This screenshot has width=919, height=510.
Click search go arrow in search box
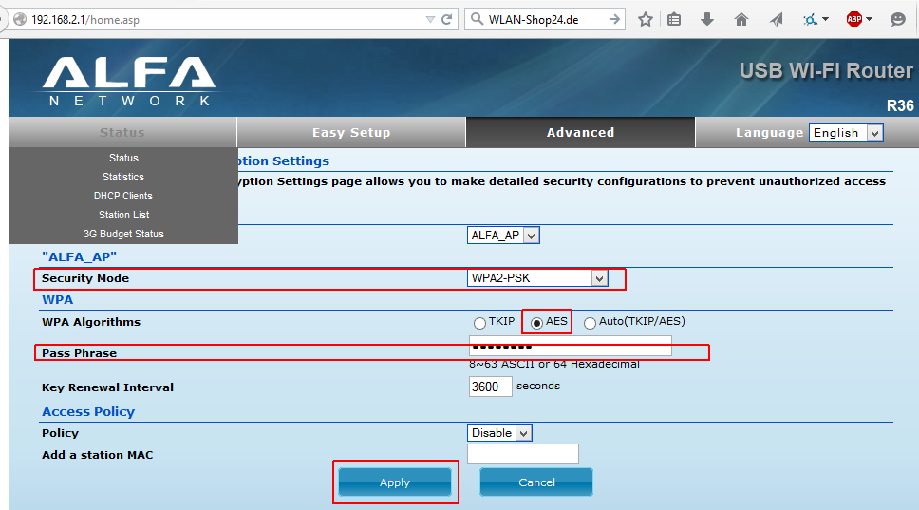point(614,19)
